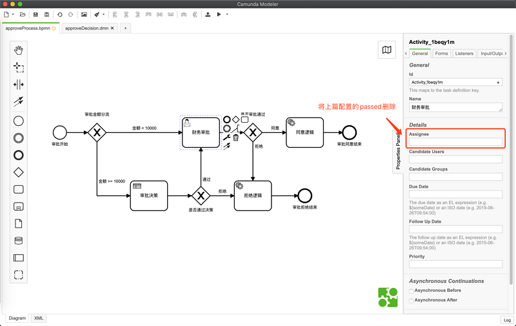Enable Asynchronous Before checkbox
This screenshot has width=516, height=326.
coord(412,290)
